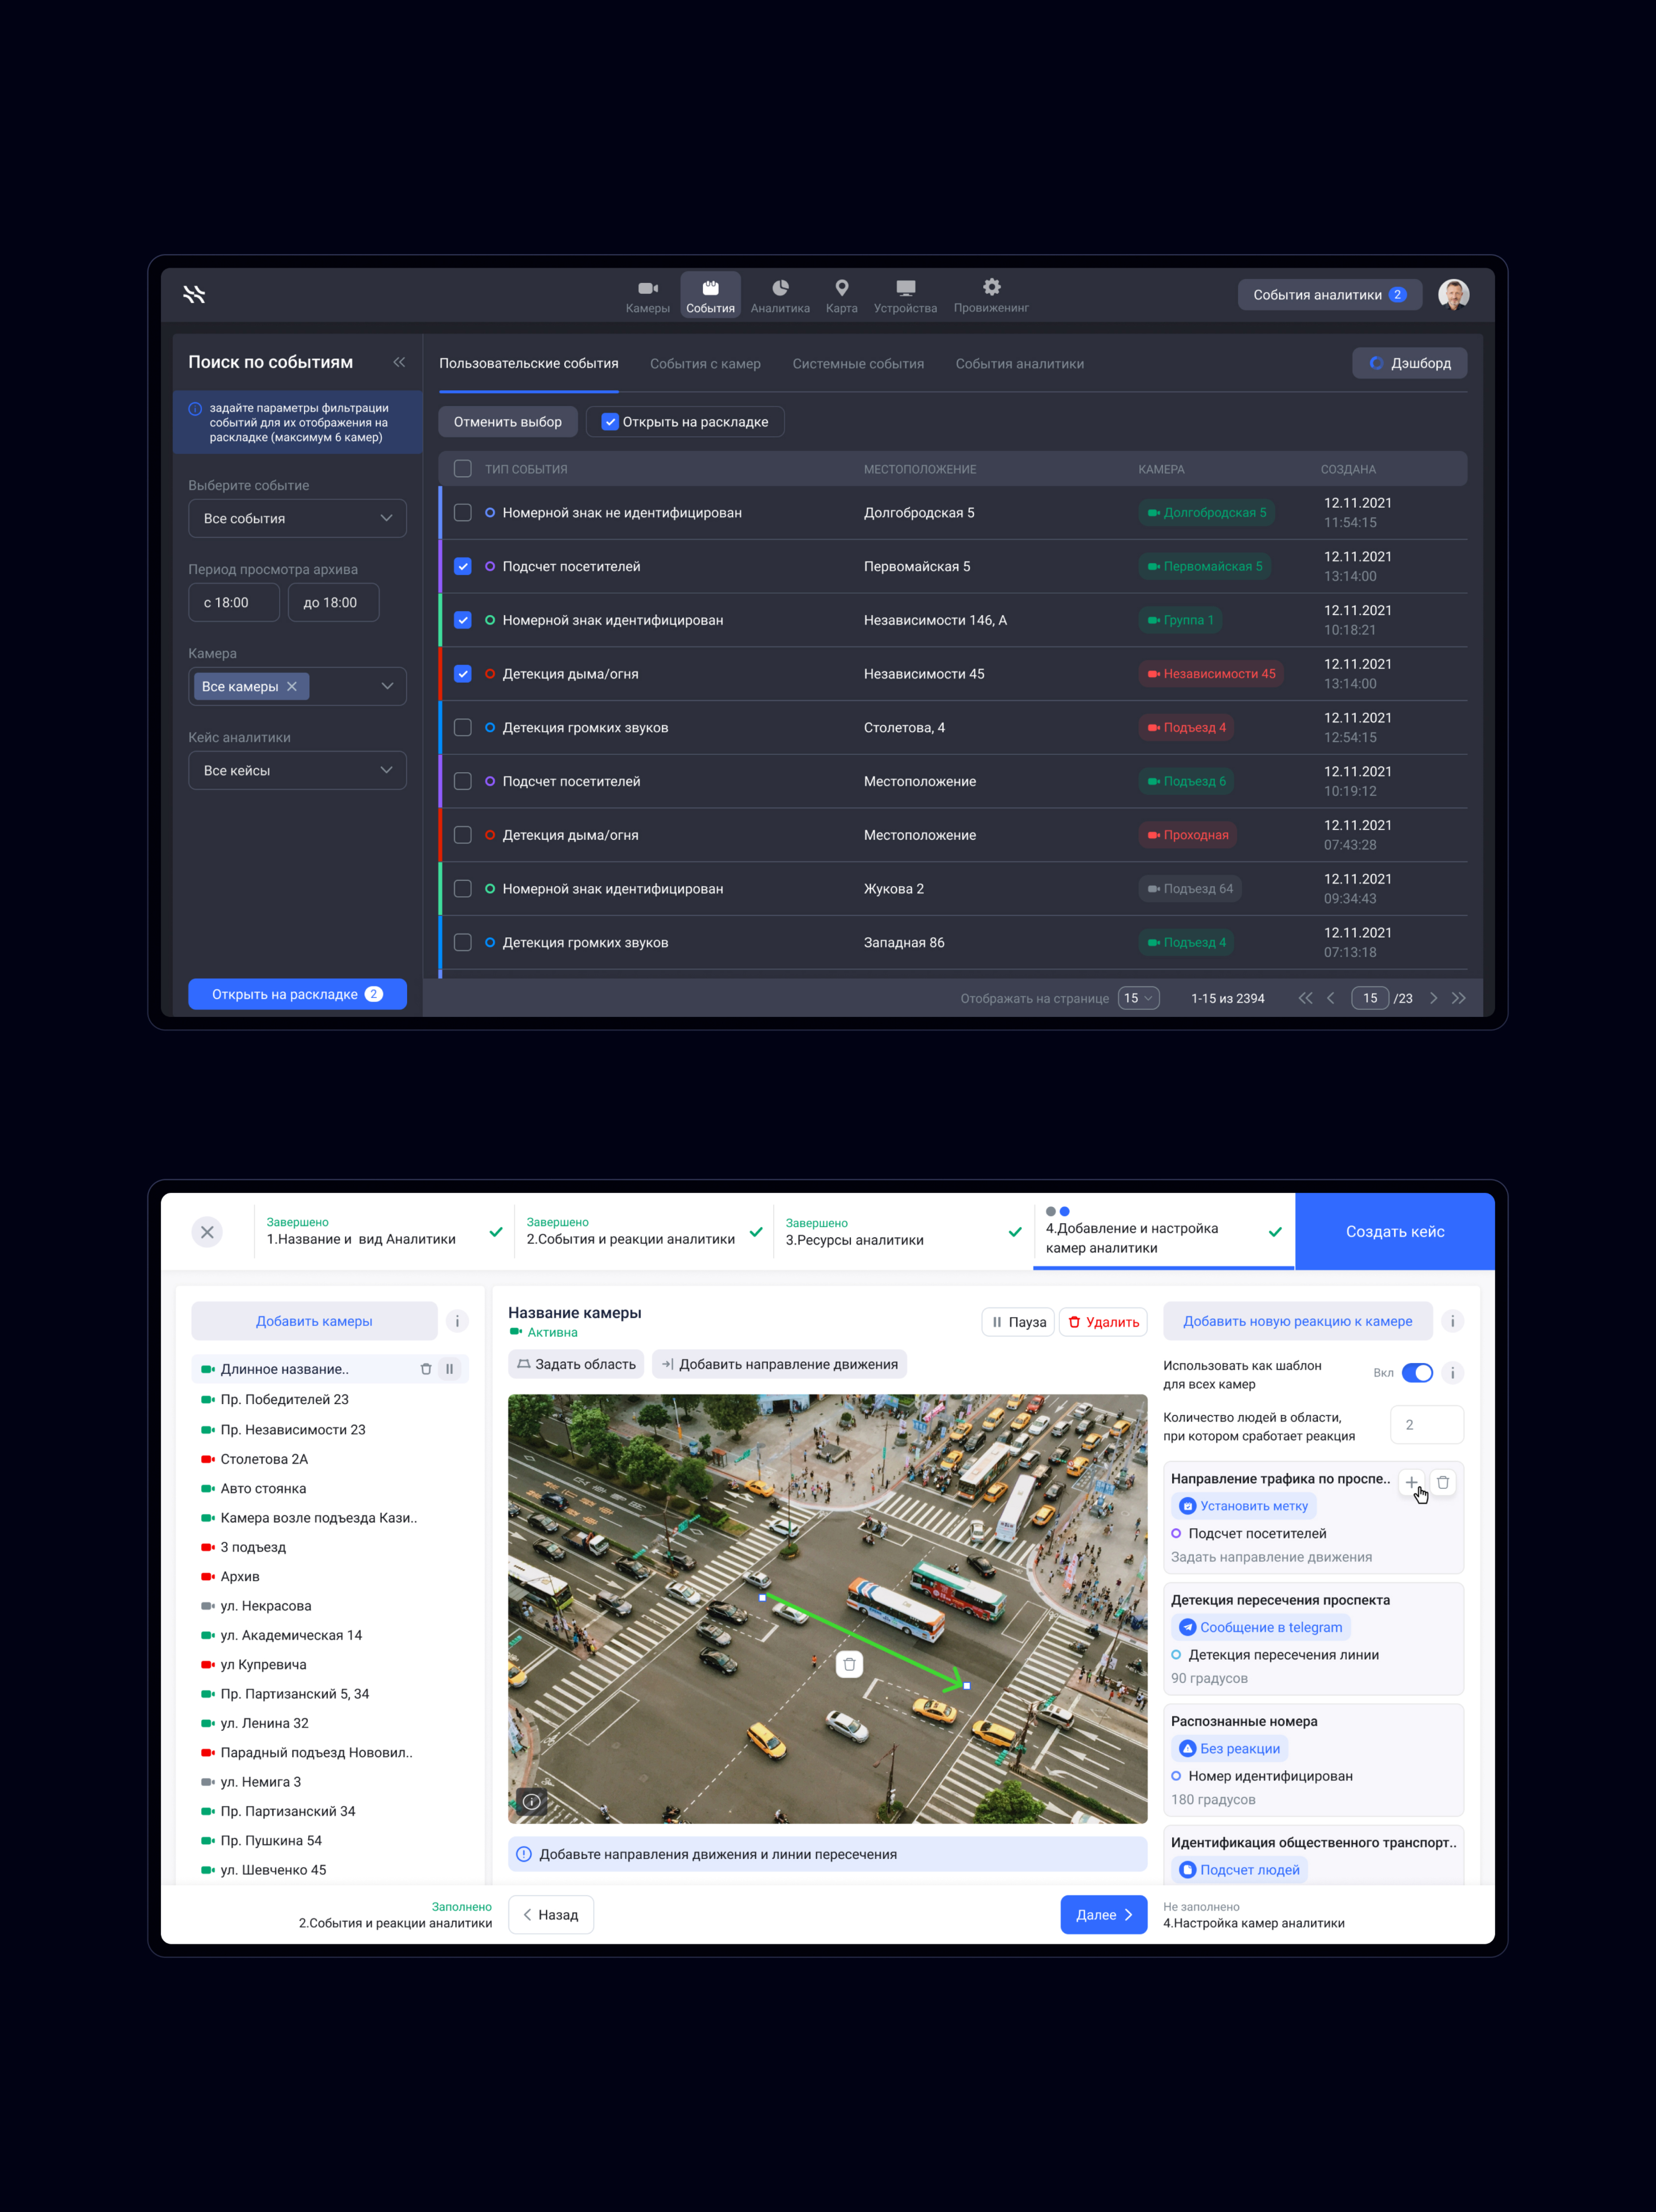Open the Analytics pie chart icon
The height and width of the screenshot is (2212, 1656).
pos(780,288)
